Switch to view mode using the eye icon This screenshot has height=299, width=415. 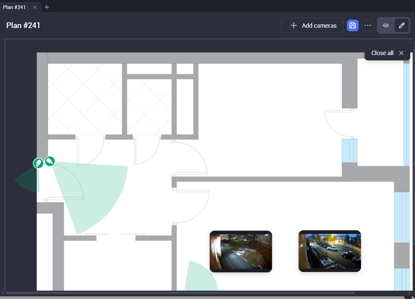coord(386,25)
